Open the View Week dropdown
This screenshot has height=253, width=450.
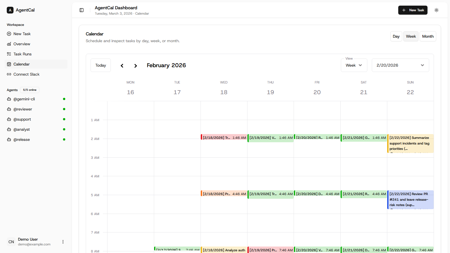click(x=354, y=65)
